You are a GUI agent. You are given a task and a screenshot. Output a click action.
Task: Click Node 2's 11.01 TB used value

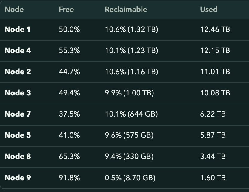pos(215,72)
